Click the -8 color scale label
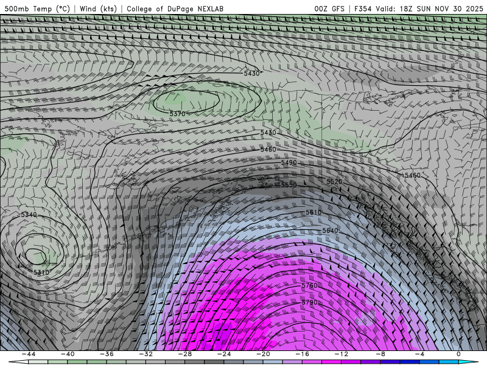 click(x=380, y=354)
